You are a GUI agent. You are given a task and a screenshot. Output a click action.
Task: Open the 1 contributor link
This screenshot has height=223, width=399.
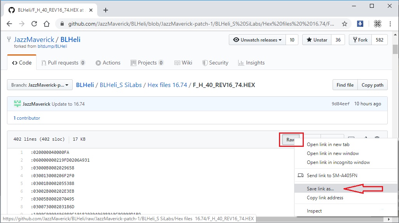click(27, 118)
